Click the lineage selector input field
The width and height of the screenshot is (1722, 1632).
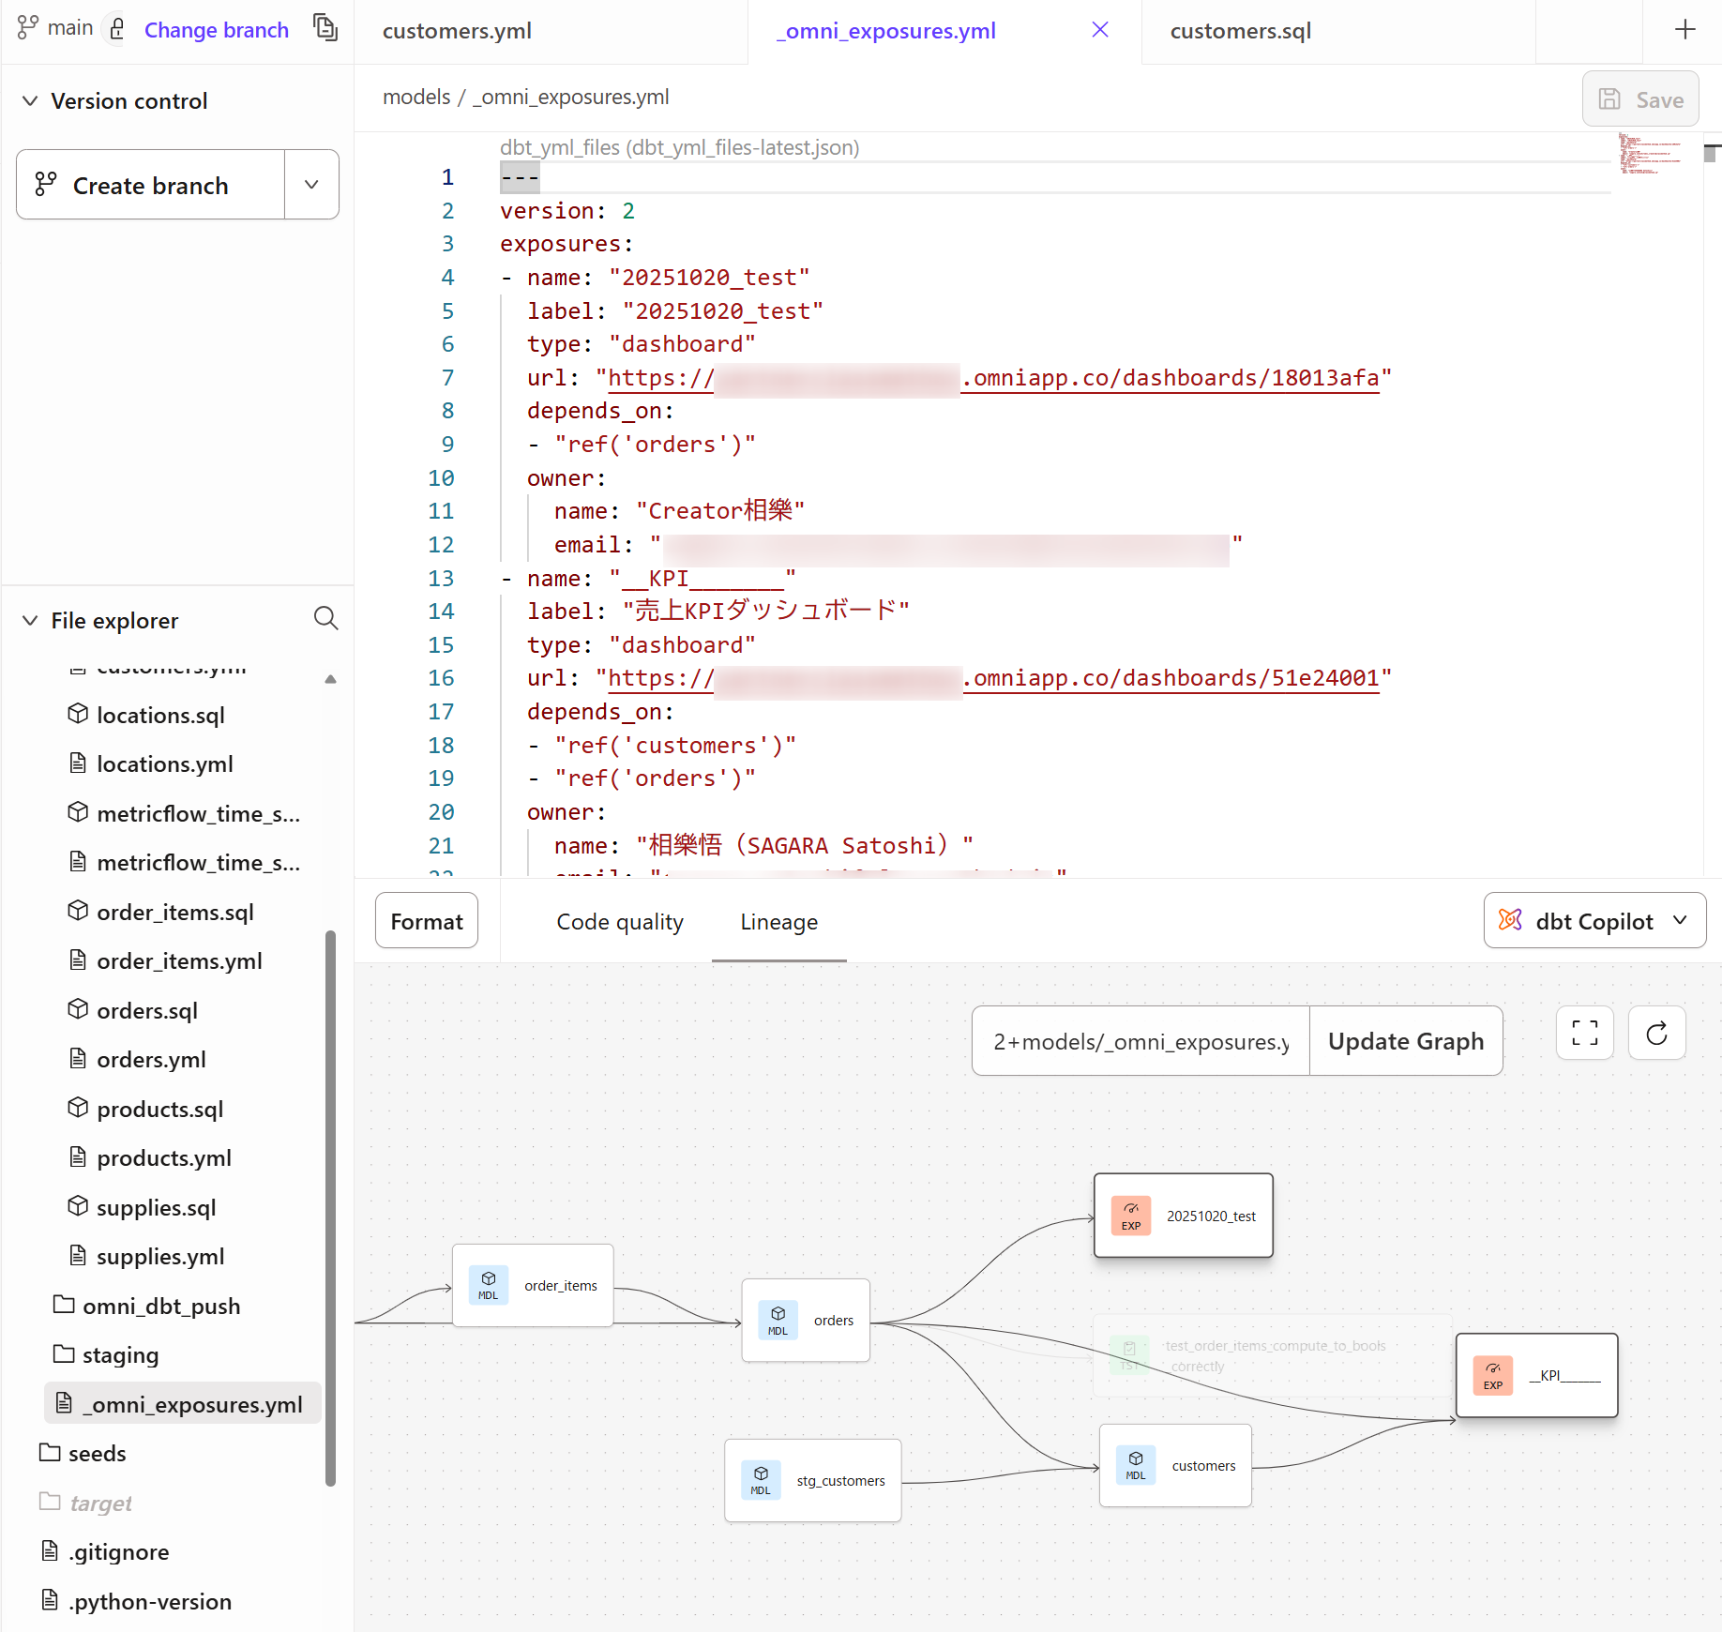(1140, 1041)
